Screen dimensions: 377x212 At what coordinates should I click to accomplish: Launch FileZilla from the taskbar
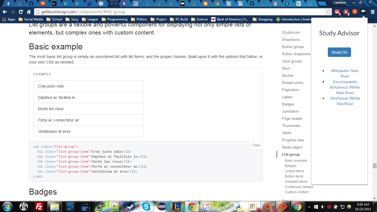[39, 206]
